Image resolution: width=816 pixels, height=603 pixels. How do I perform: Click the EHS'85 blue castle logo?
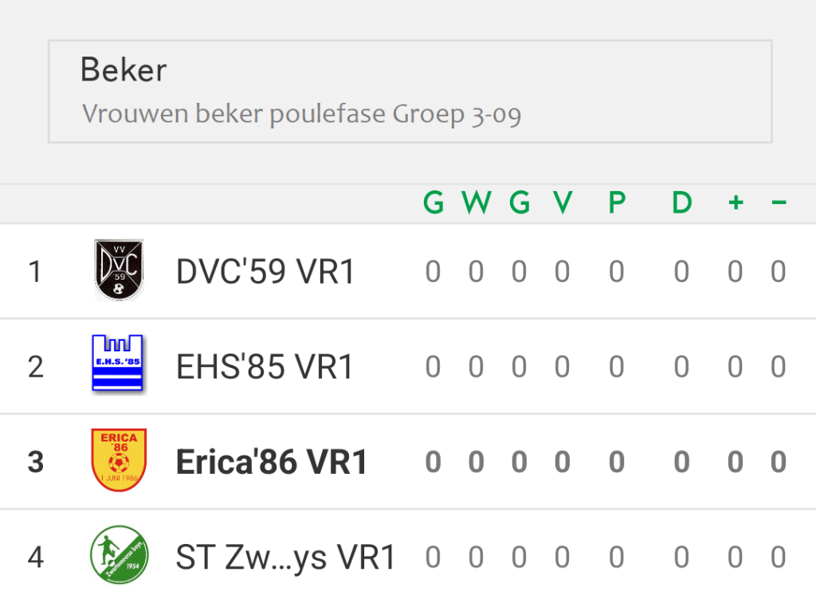[118, 362]
